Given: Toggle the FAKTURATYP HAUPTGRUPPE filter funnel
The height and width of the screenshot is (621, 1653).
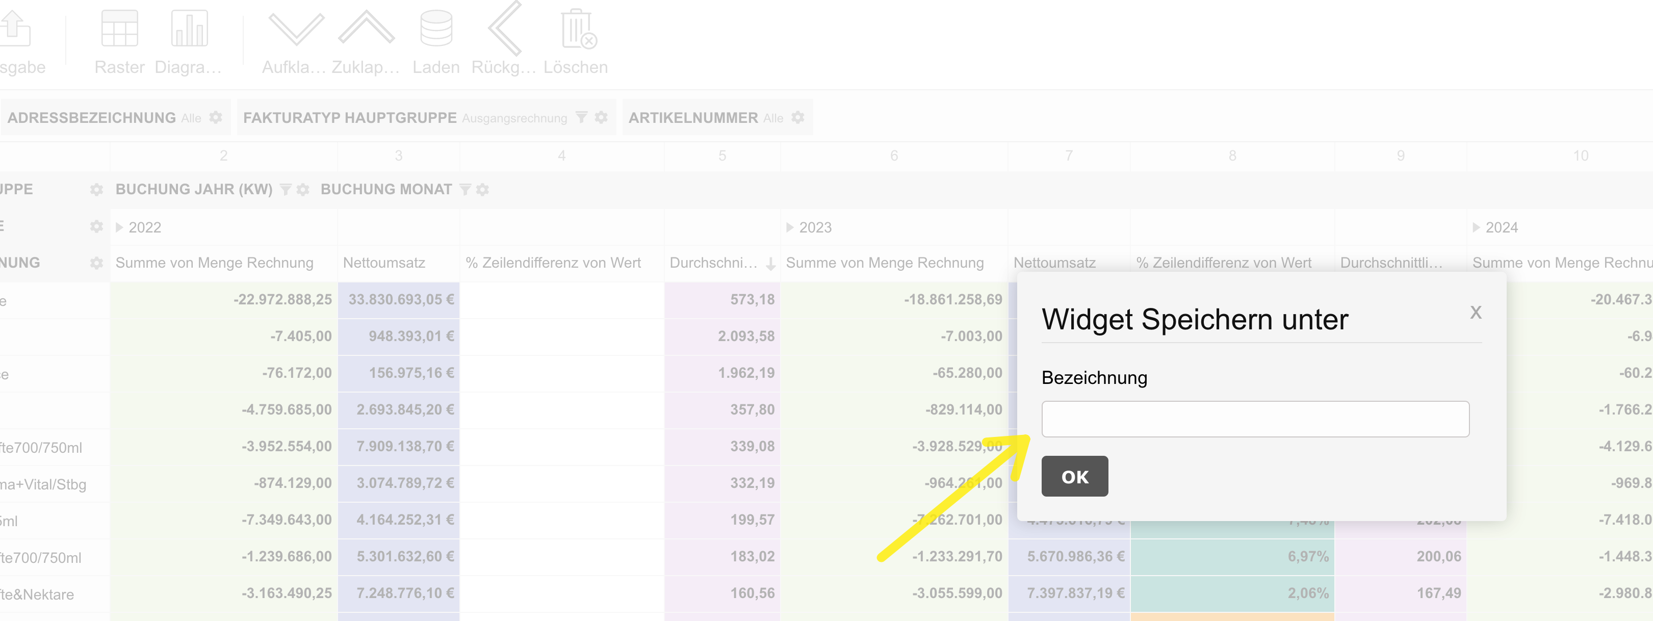Looking at the screenshot, I should click(x=581, y=117).
